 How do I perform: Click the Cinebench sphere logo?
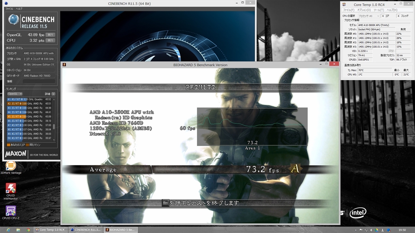point(13,19)
